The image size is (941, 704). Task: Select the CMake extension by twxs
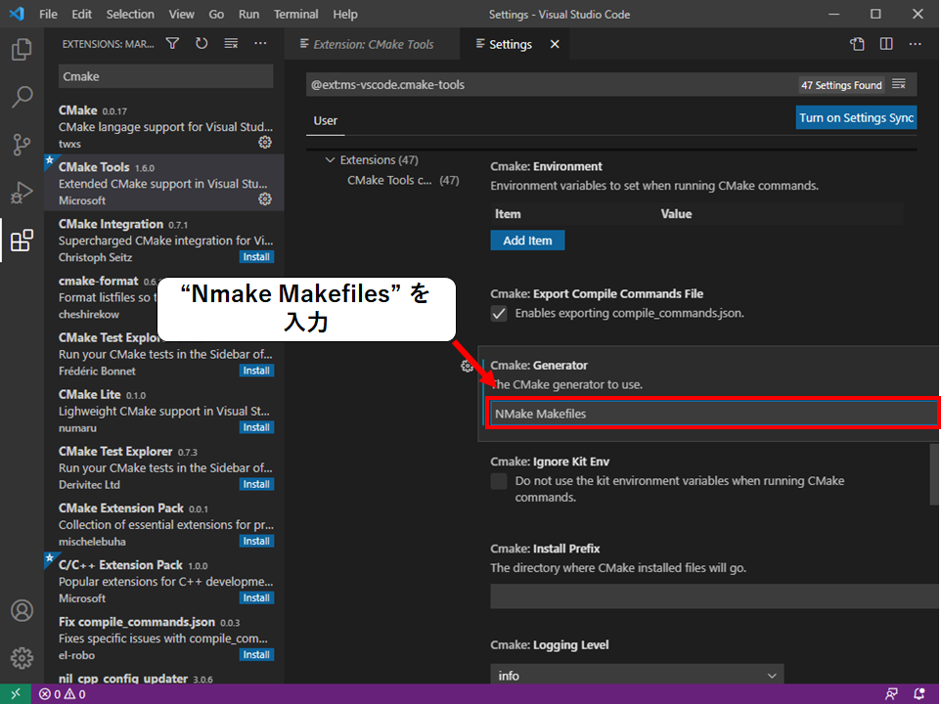[163, 126]
